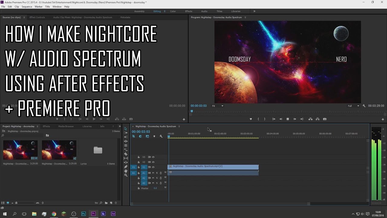Step back one frame in Program monitor
Viewport: 387px width, 218px height.
pos(281,119)
